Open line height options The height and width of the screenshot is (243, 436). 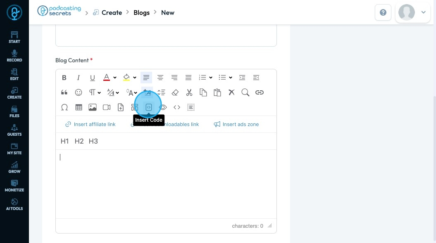point(161,92)
